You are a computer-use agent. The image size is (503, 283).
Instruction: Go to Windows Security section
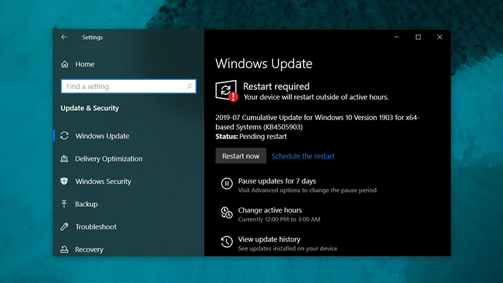pyautogui.click(x=103, y=182)
